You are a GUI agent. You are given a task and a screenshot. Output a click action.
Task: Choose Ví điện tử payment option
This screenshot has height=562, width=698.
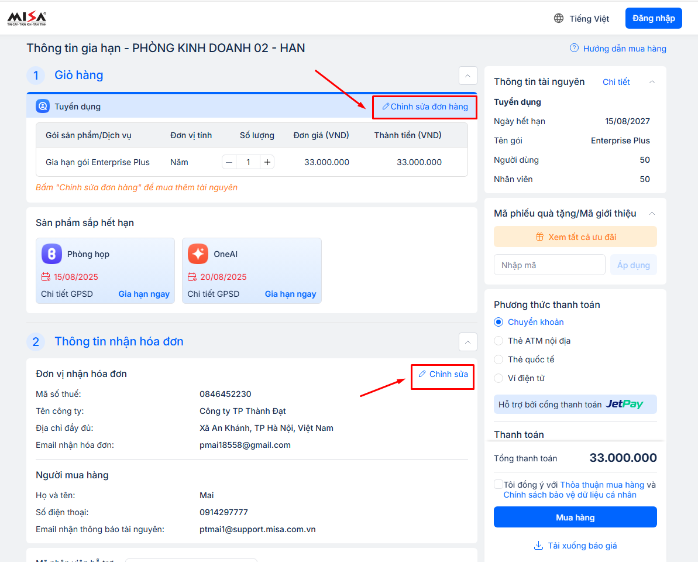pos(498,378)
